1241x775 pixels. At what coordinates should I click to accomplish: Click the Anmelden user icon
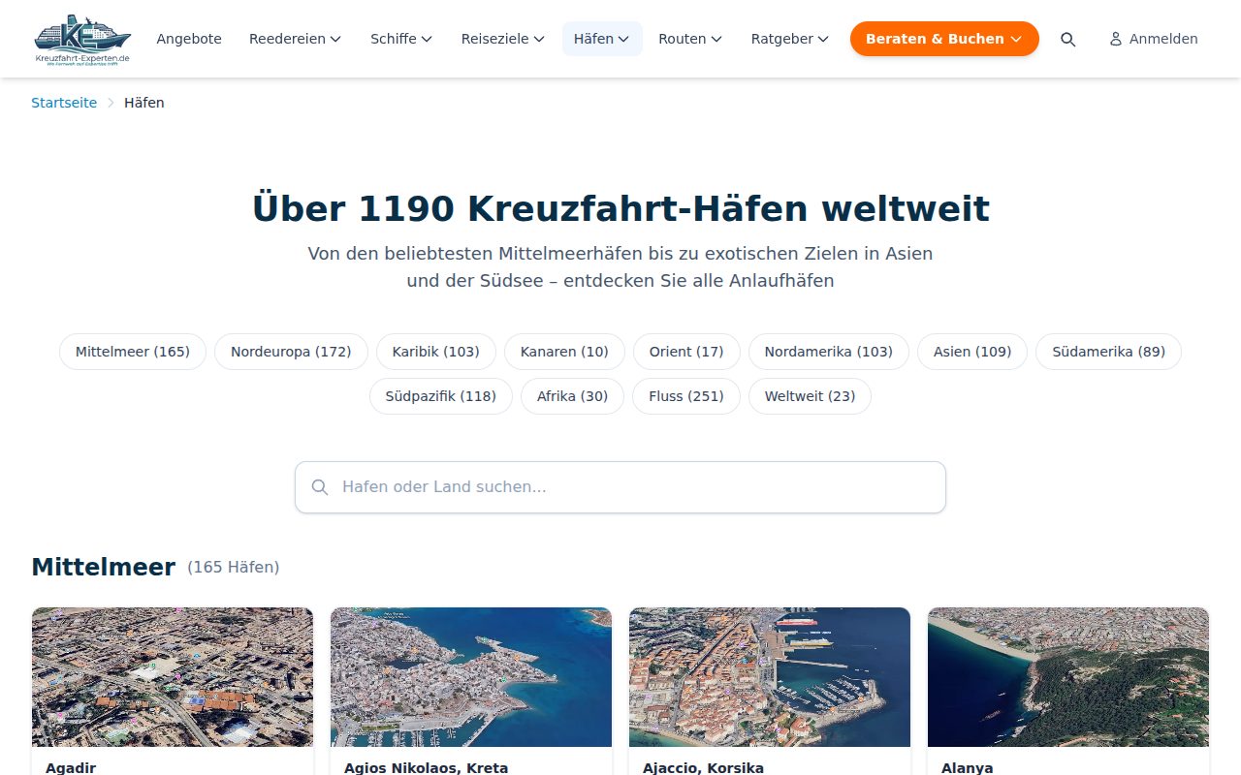[x=1116, y=39]
